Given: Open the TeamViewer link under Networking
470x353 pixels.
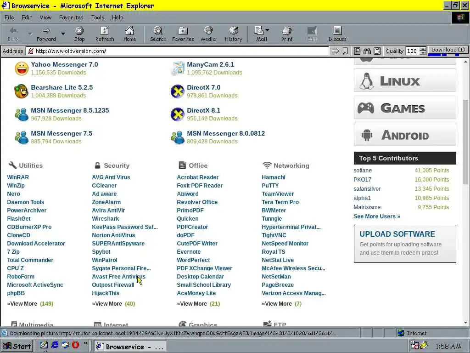Looking at the screenshot, I should pos(278,194).
